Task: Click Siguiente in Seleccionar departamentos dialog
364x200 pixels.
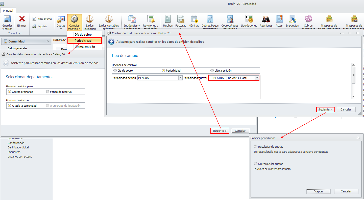Action: pos(220,131)
